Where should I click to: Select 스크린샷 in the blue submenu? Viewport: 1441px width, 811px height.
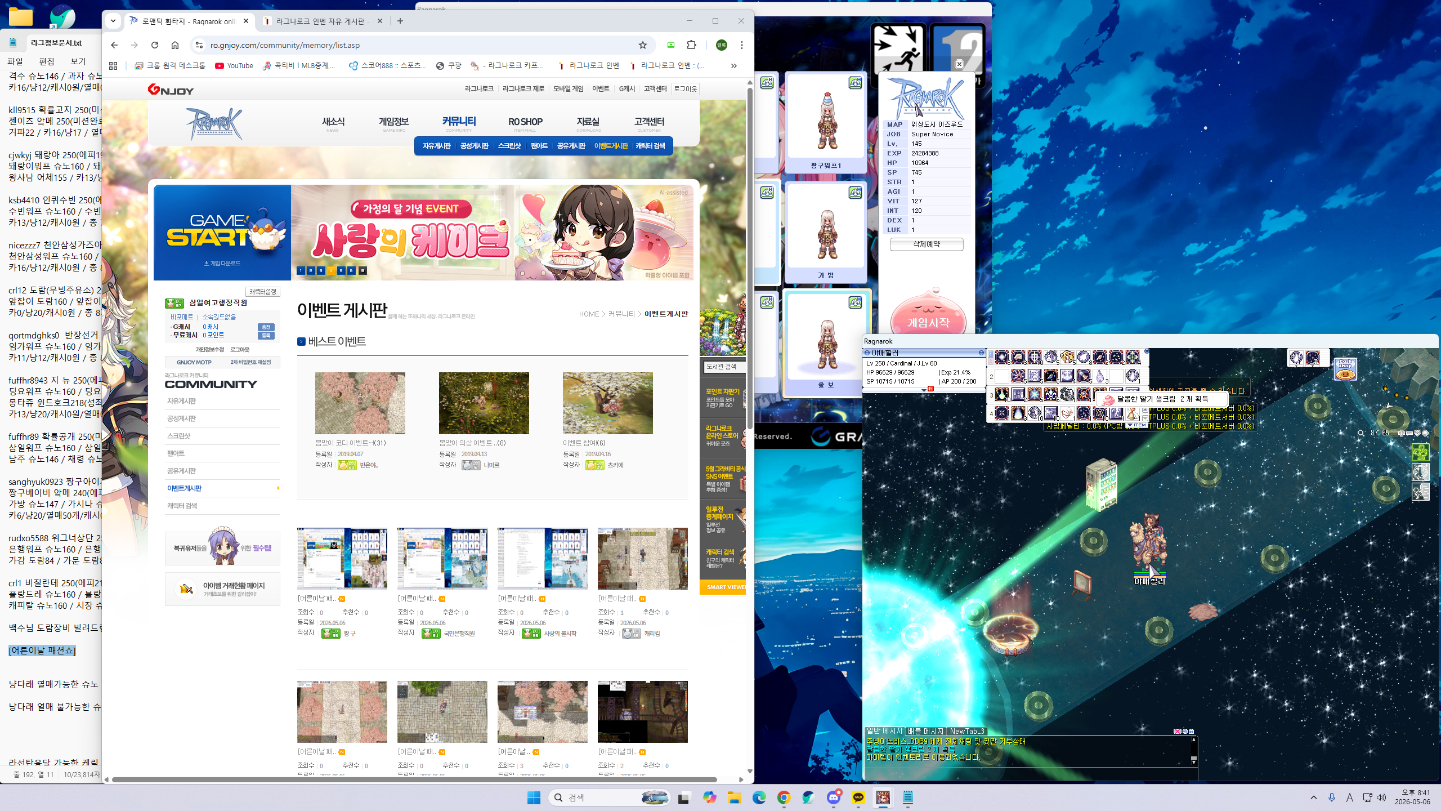pyautogui.click(x=509, y=146)
